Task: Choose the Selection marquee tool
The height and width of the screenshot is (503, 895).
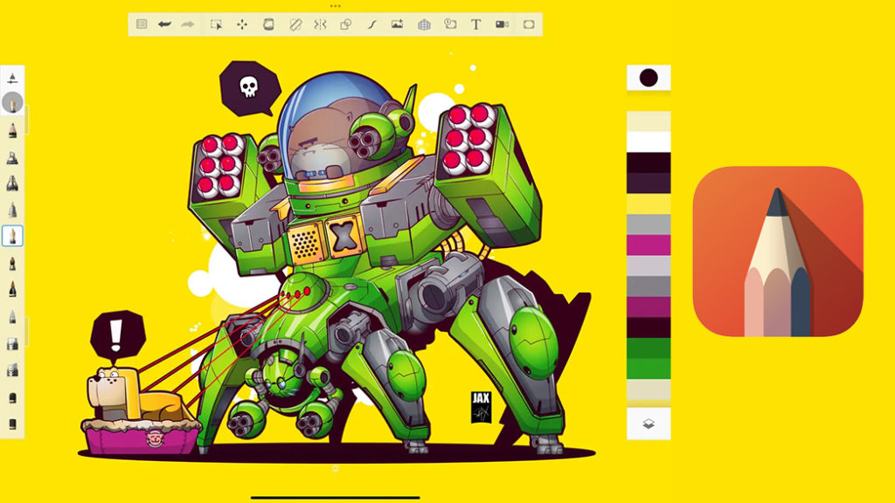Action: point(216,24)
